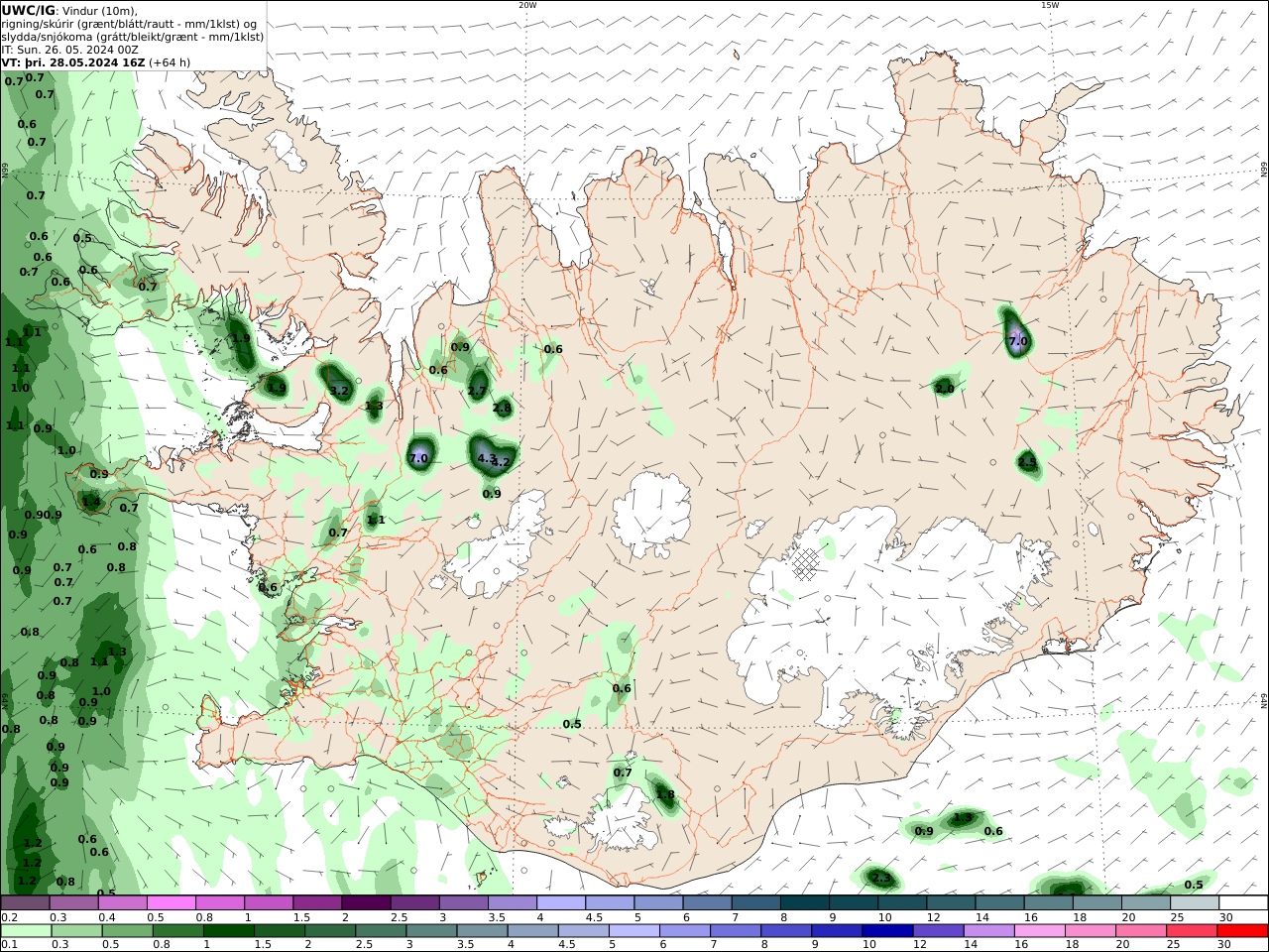Choose the dark teal swatch at 8 in upper legend
The image size is (1269, 952).
coord(804,902)
